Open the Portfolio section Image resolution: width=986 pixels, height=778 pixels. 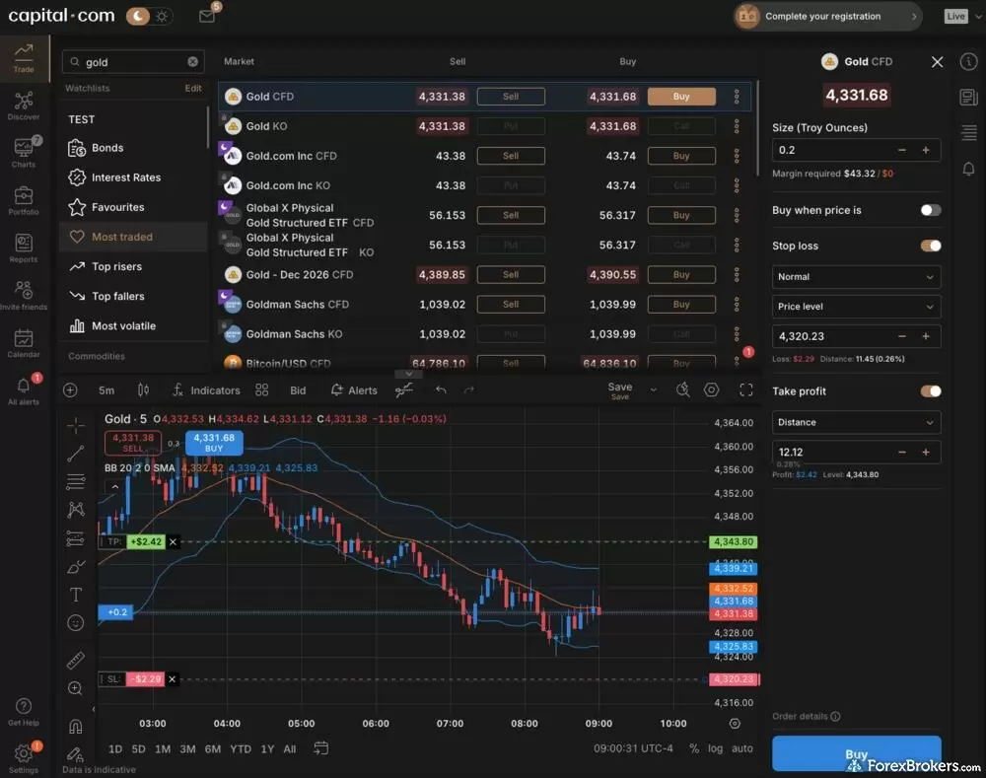pos(24,200)
